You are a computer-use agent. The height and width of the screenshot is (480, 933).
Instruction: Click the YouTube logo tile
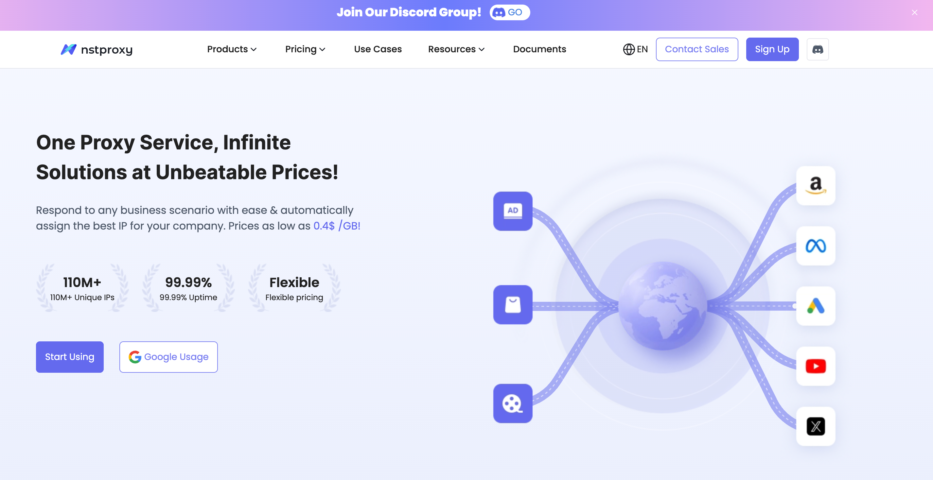coord(815,366)
